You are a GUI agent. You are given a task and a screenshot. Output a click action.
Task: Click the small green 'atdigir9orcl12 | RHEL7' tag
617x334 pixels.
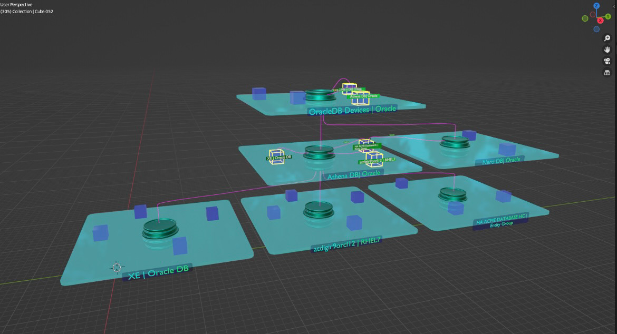click(x=377, y=161)
